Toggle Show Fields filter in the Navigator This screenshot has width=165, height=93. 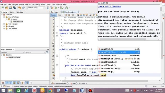coord(7,83)
